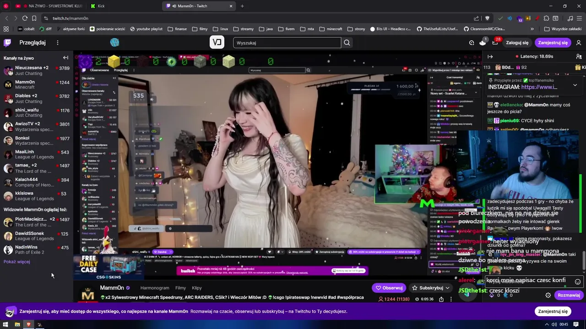Click Zarejestruj się in top bar

coord(553,42)
